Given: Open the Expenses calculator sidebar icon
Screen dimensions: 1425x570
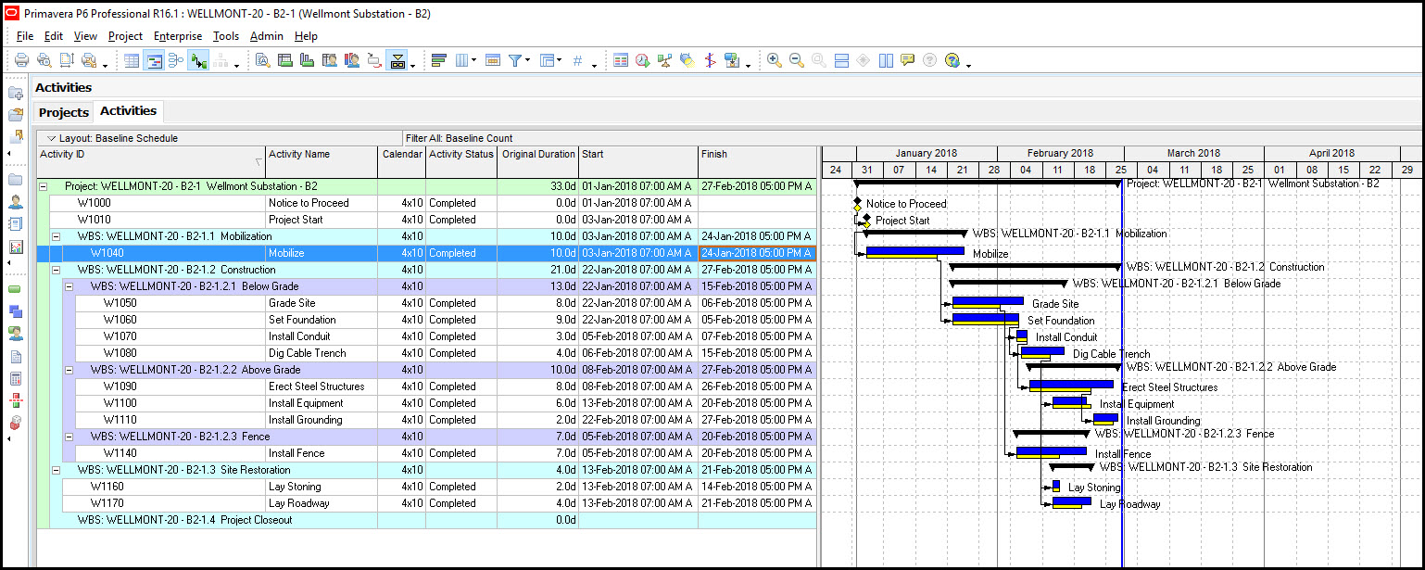Looking at the screenshot, I should click(16, 379).
